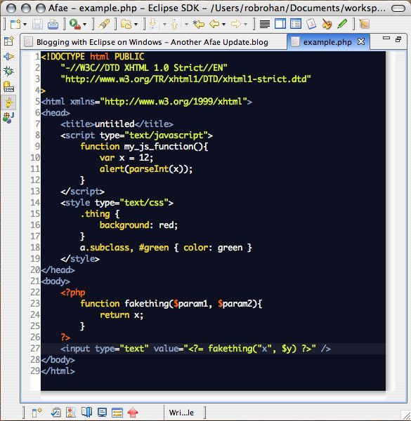
Task: Toggle the split-pane layout toolbar button
Action: 280,24
